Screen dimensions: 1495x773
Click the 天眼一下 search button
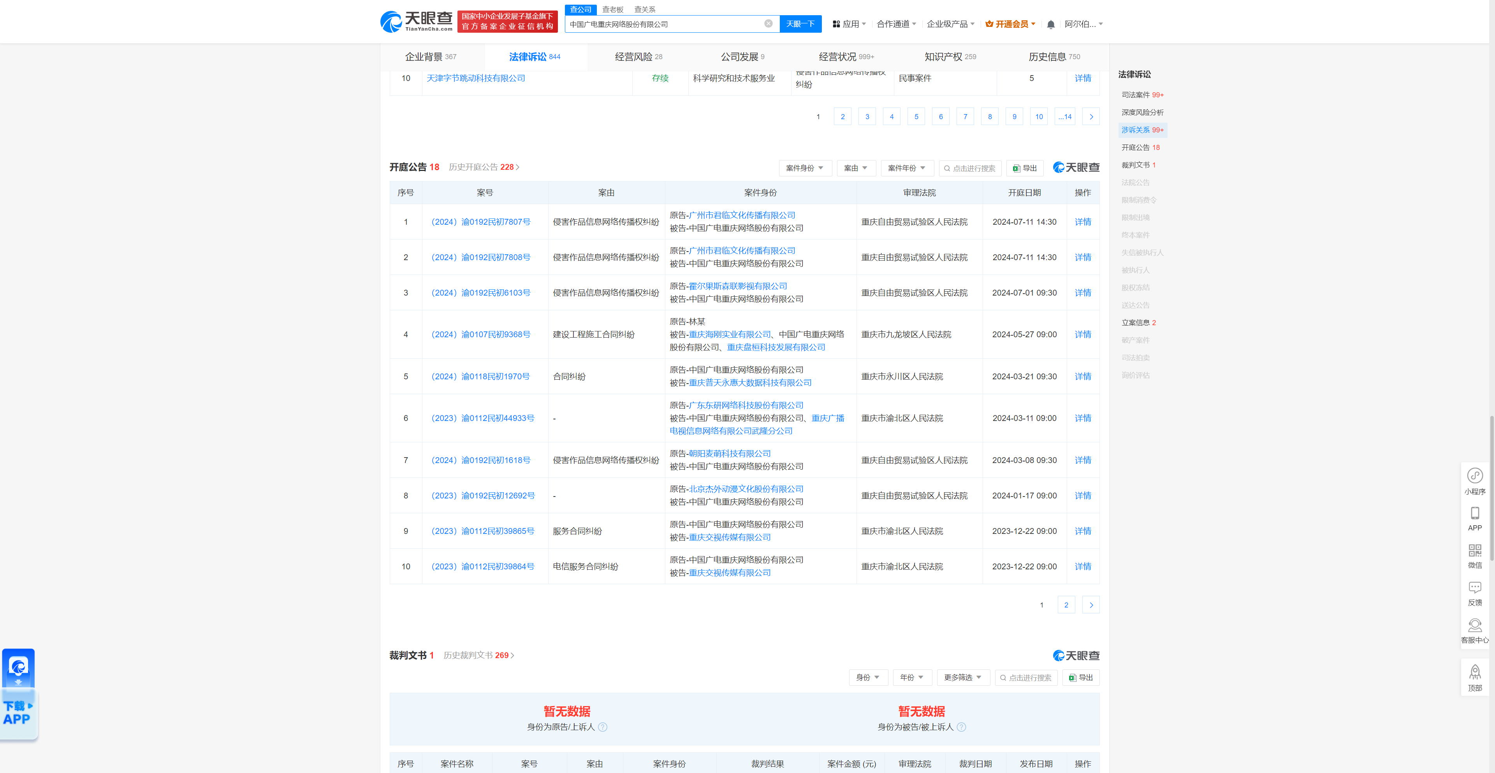[x=800, y=24]
